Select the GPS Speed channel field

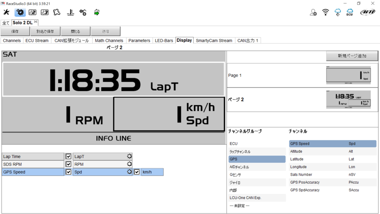tap(33, 172)
